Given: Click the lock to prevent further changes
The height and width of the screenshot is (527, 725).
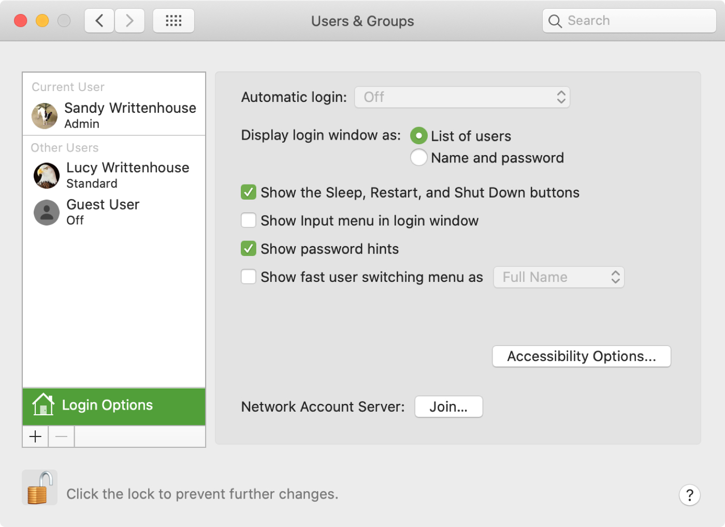Looking at the screenshot, I should (x=39, y=487).
